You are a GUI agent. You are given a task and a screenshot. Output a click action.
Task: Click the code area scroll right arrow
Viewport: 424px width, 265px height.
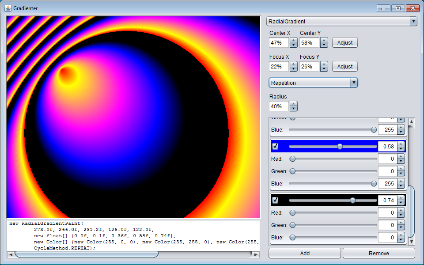tap(256, 254)
